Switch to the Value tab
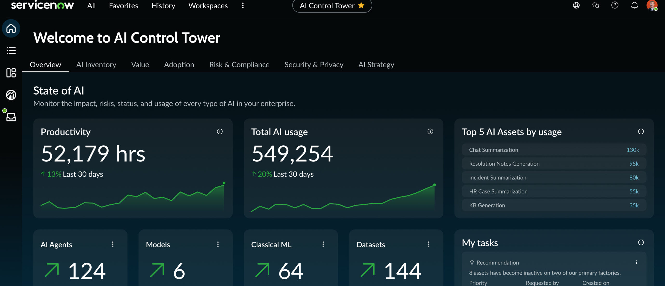The image size is (665, 286). click(140, 64)
